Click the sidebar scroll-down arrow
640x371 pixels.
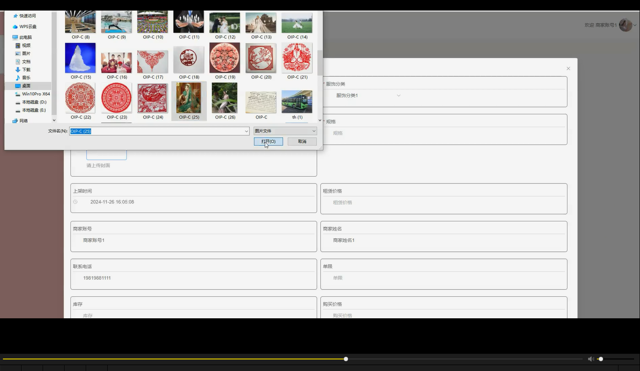[54, 120]
